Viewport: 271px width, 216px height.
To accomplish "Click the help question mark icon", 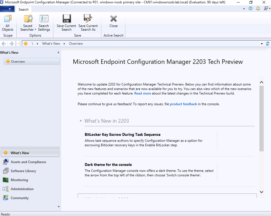I will [250, 8].
